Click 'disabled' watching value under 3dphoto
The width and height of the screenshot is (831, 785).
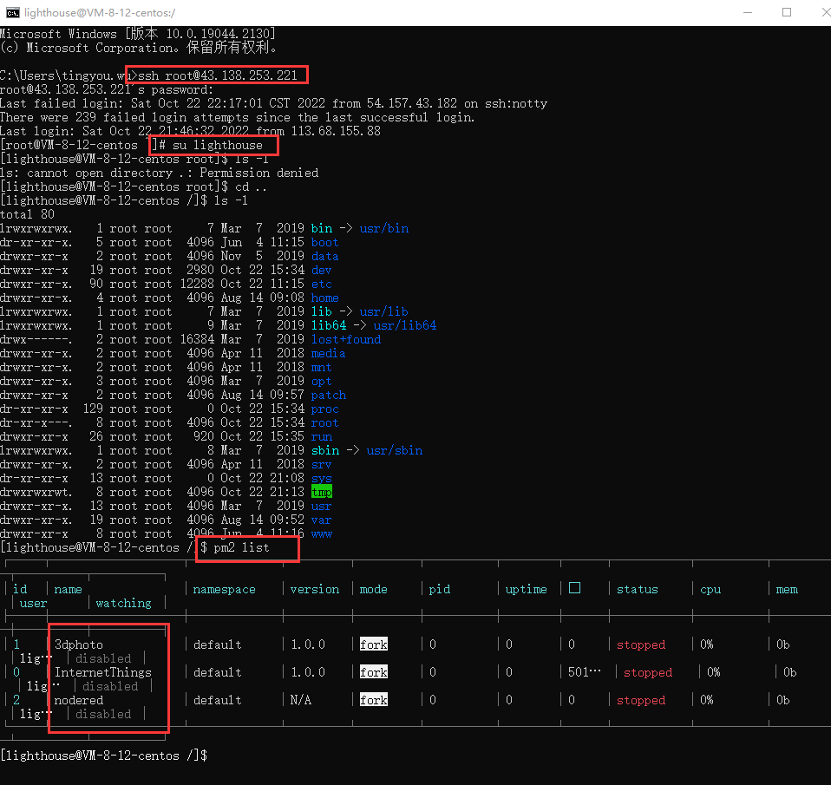click(x=103, y=659)
